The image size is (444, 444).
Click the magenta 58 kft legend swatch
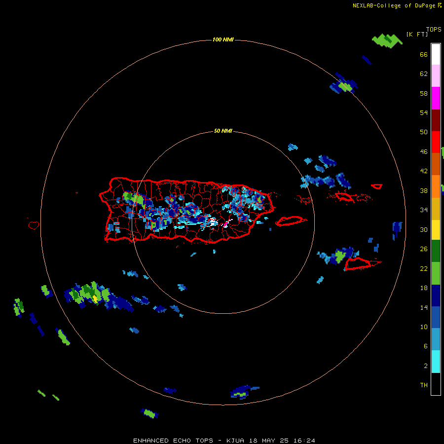click(436, 98)
